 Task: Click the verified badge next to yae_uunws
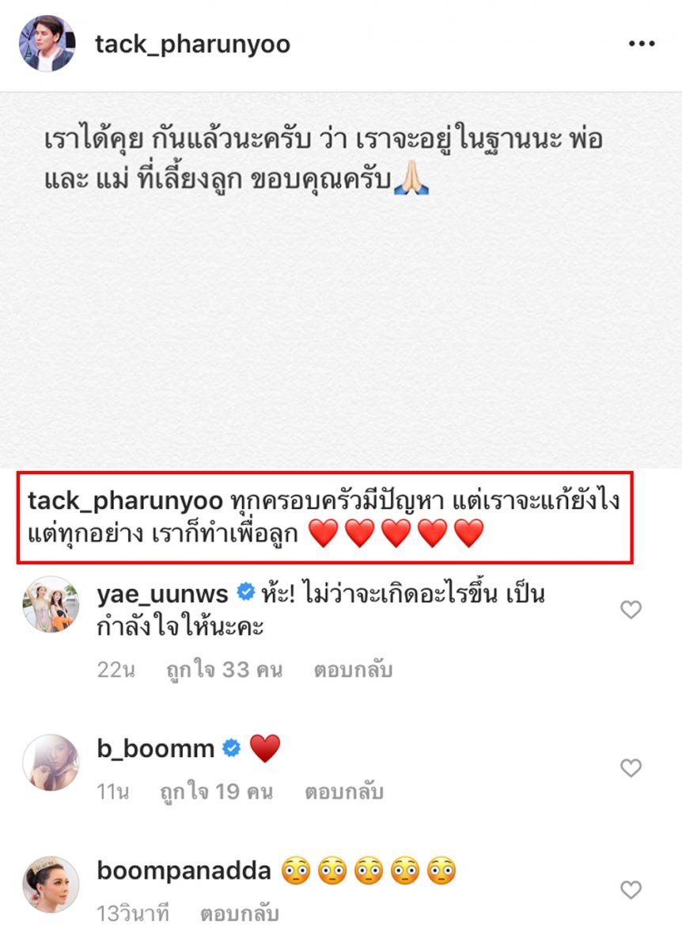click(245, 593)
